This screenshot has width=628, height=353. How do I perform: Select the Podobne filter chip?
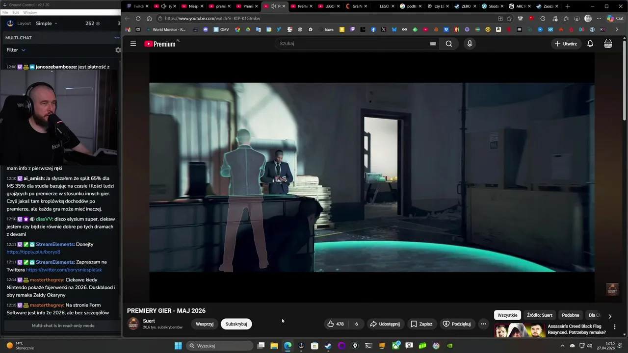tap(571, 315)
